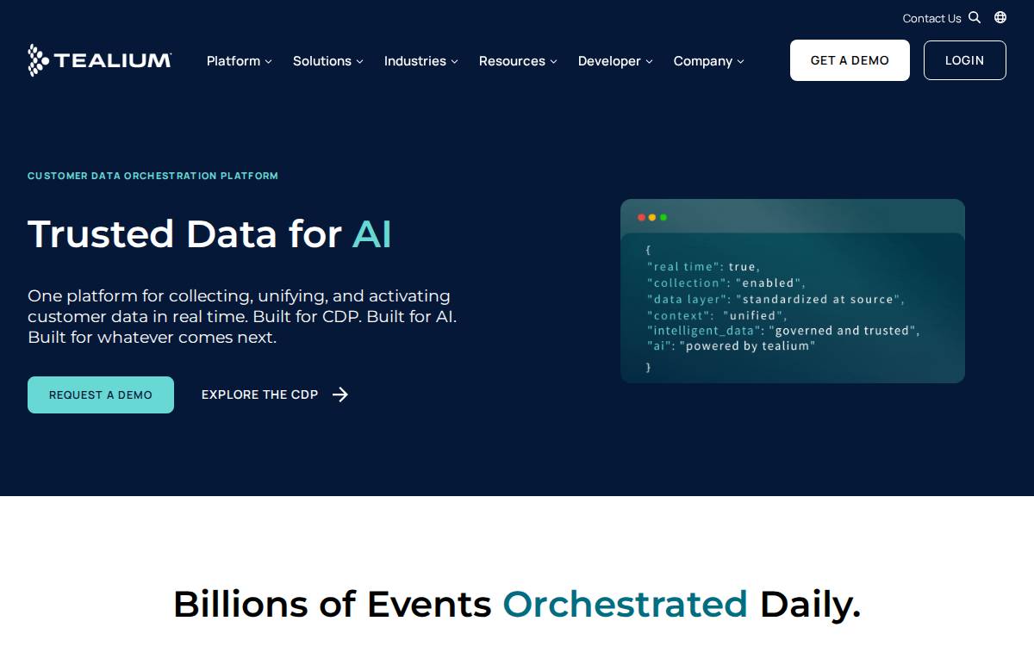Screen dimensions: 1034x646
Task: Open the search magnifier icon
Action: (975, 17)
